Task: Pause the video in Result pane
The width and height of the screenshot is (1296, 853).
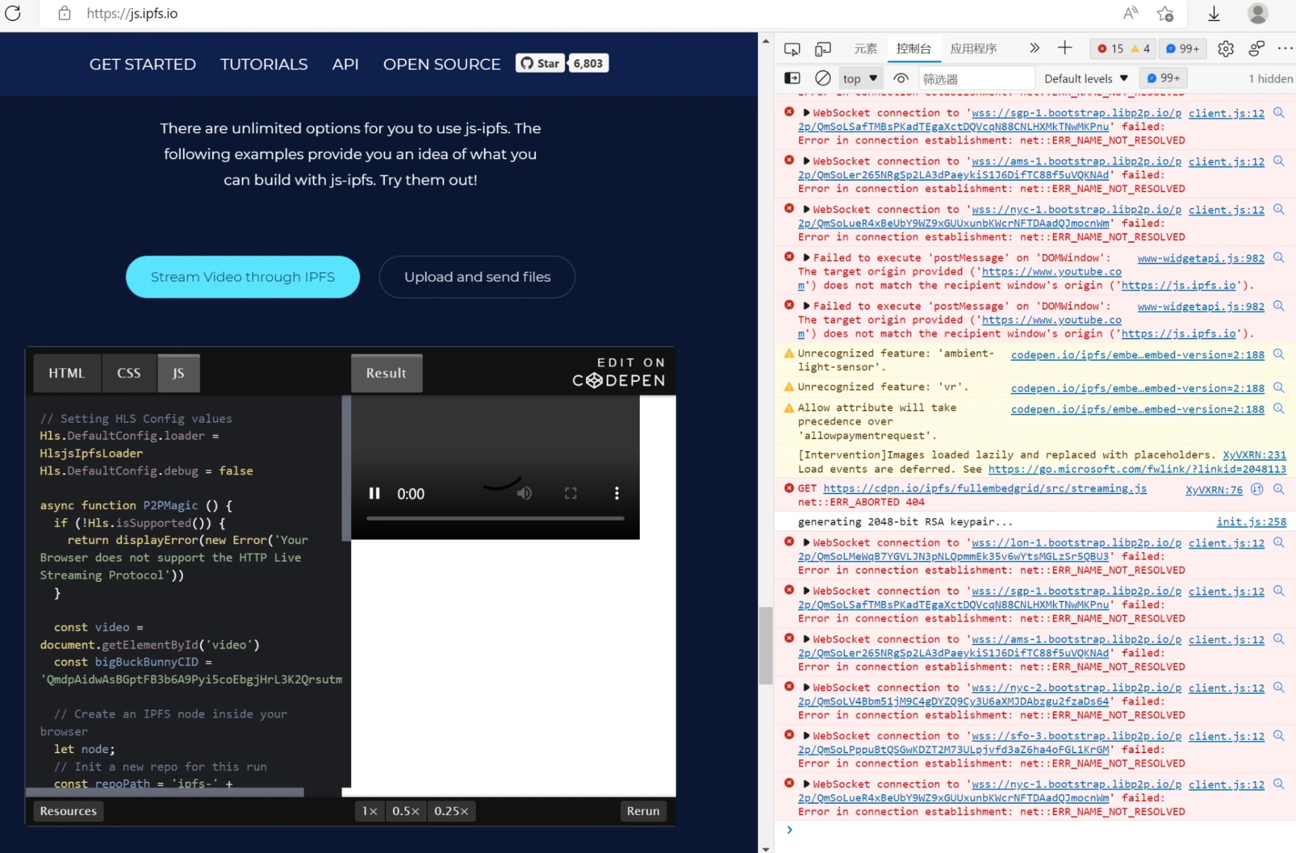Action: [x=375, y=494]
